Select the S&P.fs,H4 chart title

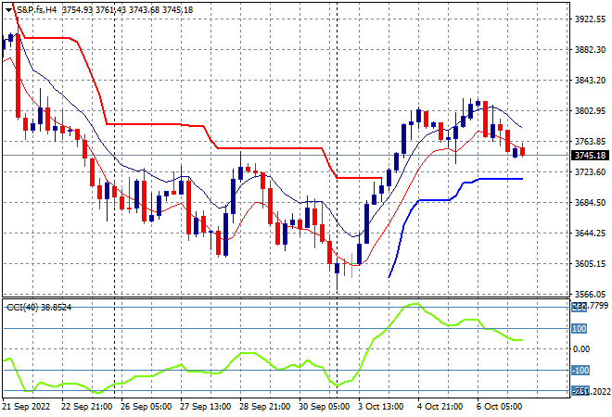(x=37, y=10)
